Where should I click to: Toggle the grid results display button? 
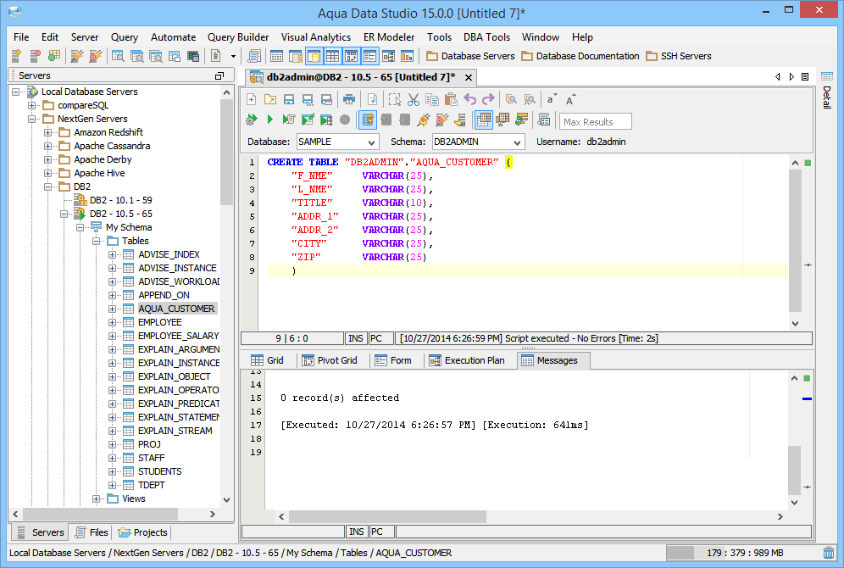[x=483, y=120]
